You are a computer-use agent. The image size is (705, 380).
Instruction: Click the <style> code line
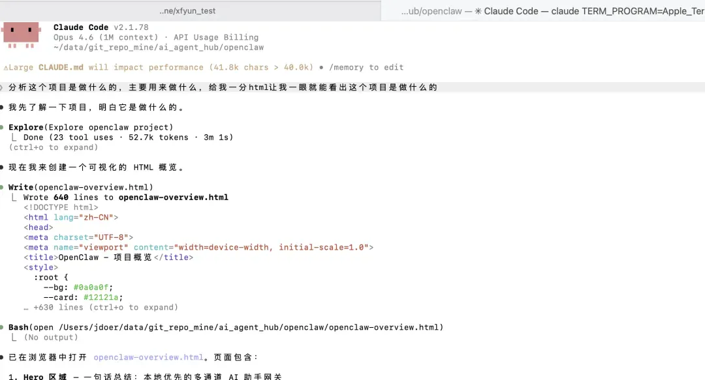41,267
